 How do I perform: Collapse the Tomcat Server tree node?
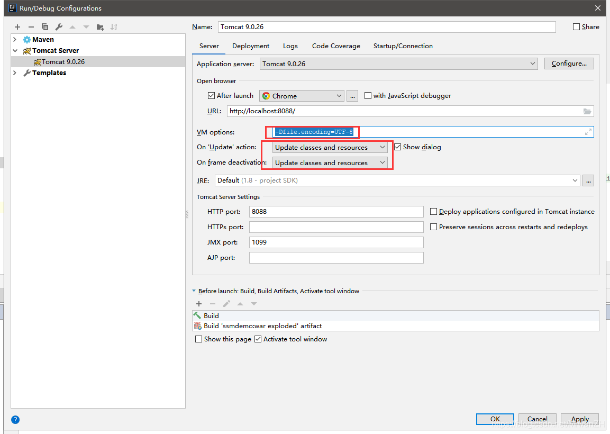[15, 51]
